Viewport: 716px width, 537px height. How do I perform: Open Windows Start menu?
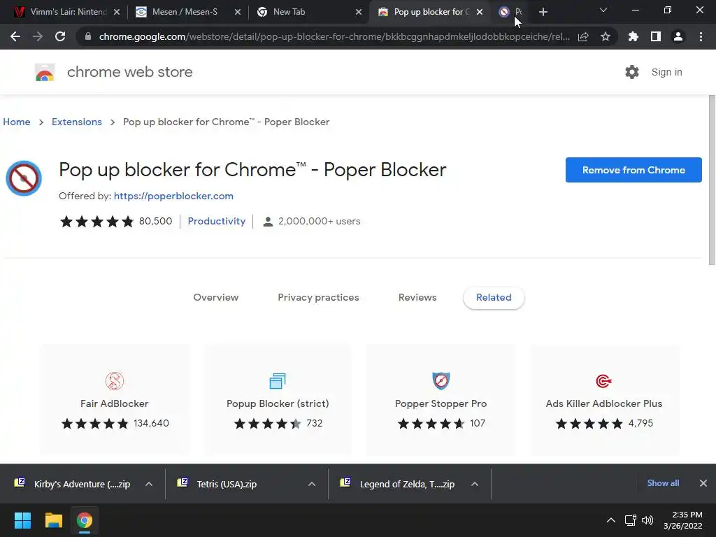pos(22,520)
